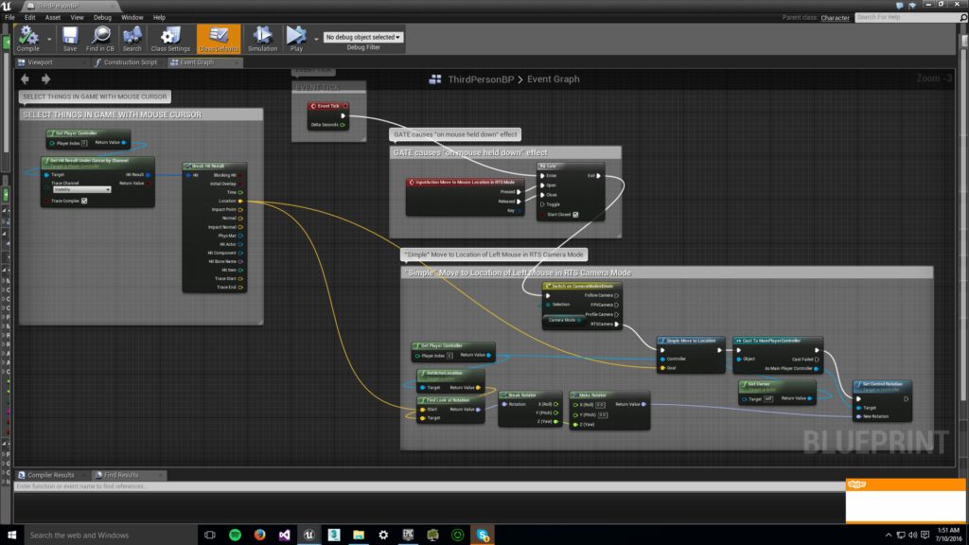
Task: Toggle the Class Defaults toolbar button
Action: 219,38
